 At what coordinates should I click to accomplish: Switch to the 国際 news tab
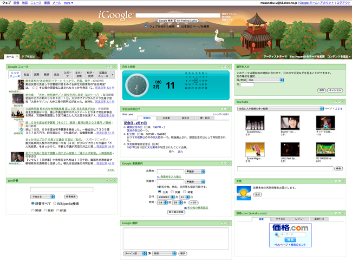click(x=36, y=74)
